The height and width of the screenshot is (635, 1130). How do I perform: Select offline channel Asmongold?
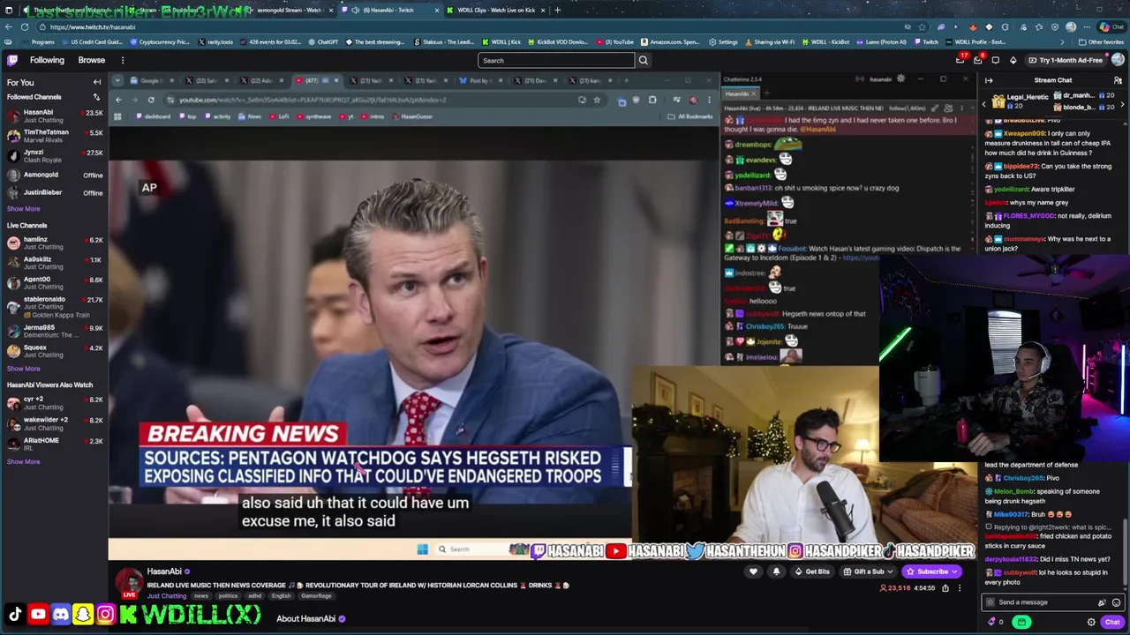(x=54, y=175)
